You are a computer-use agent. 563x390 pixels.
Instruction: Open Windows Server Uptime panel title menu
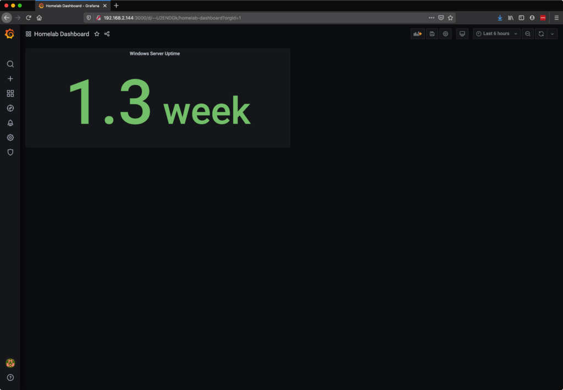click(x=154, y=53)
